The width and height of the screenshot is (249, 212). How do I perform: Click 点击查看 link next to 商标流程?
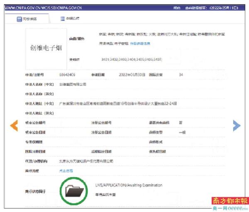pyautogui.click(x=66, y=171)
